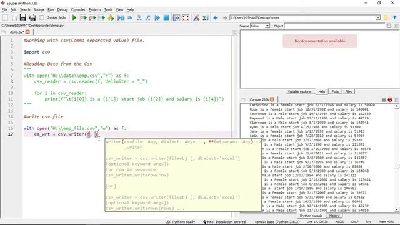Close the demo.py editor tab

point(27,32)
